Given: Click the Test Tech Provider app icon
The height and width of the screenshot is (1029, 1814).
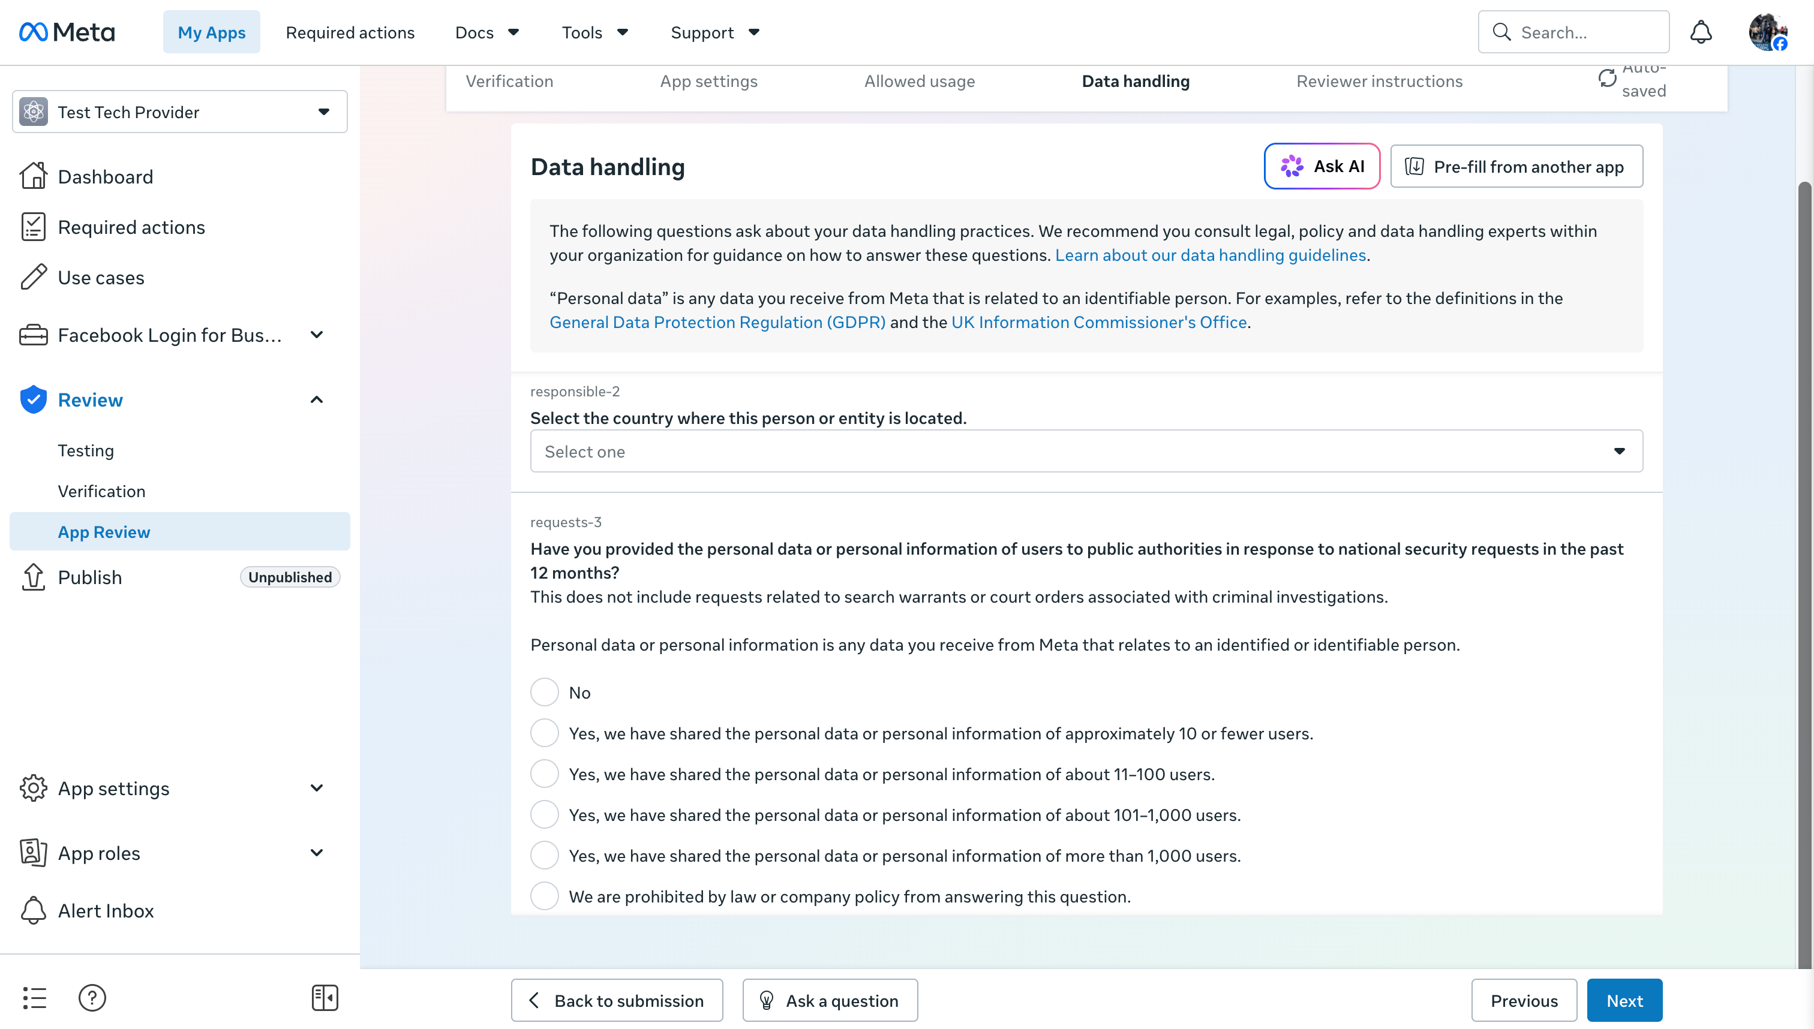Looking at the screenshot, I should [x=33, y=112].
